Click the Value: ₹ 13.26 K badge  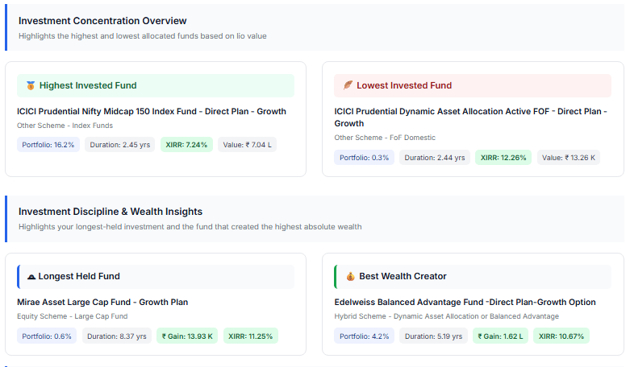(568, 158)
